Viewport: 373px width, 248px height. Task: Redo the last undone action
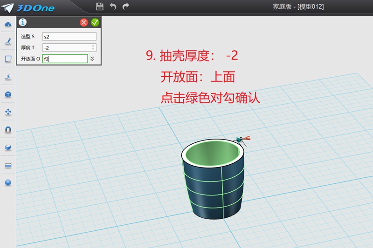[125, 7]
